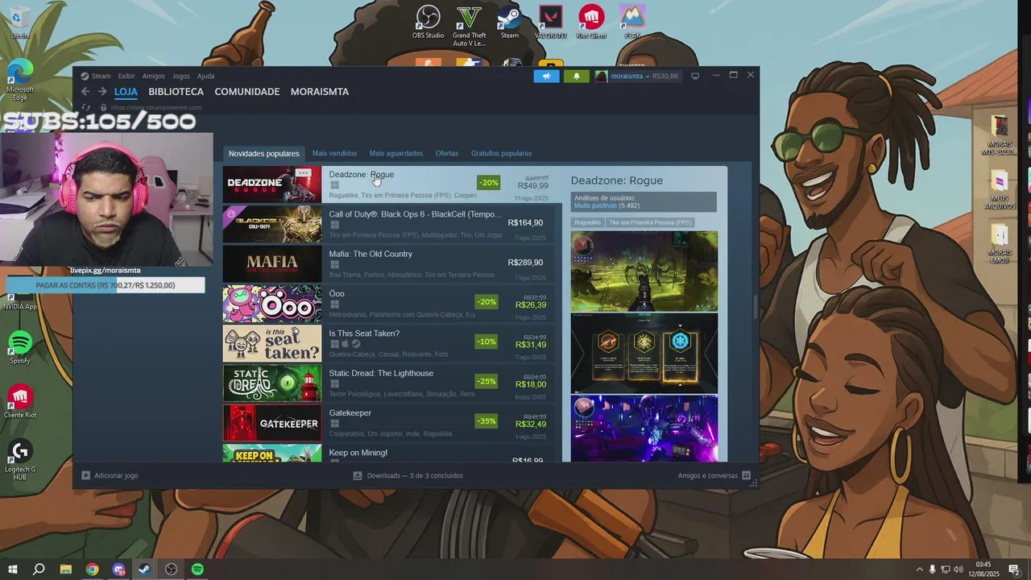Open the Jogos menu
The width and height of the screenshot is (1031, 580).
point(181,76)
